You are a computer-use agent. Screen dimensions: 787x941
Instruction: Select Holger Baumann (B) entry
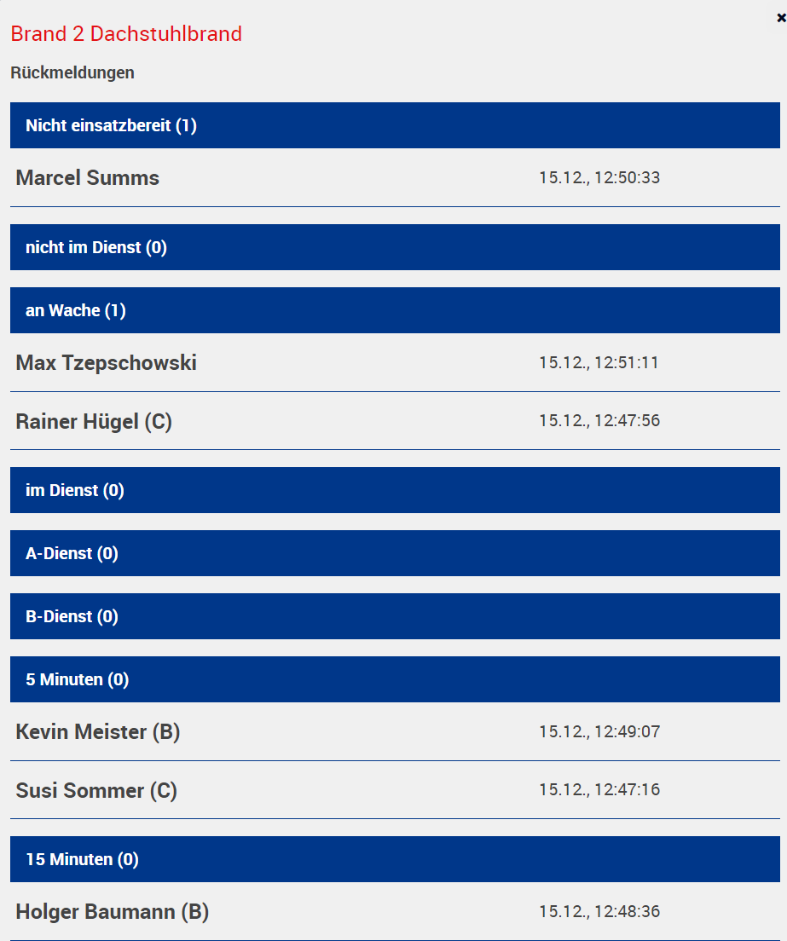[x=113, y=912]
